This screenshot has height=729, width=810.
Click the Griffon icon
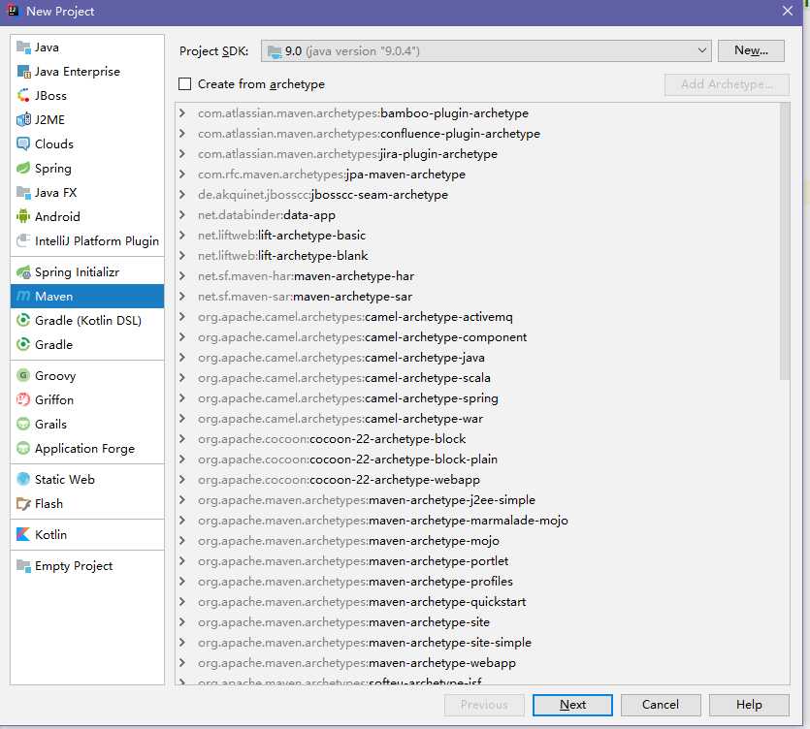coord(23,399)
